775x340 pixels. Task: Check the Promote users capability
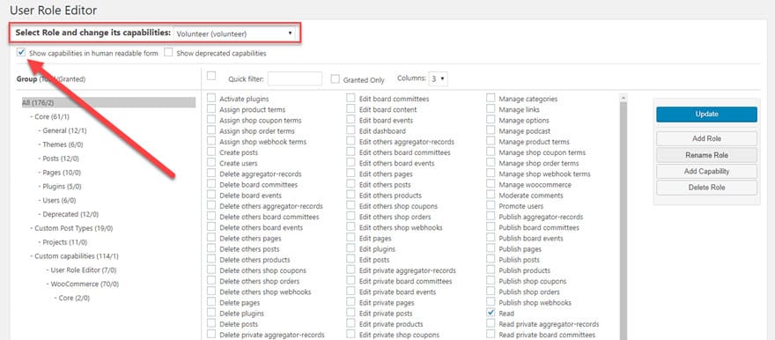[x=491, y=205]
